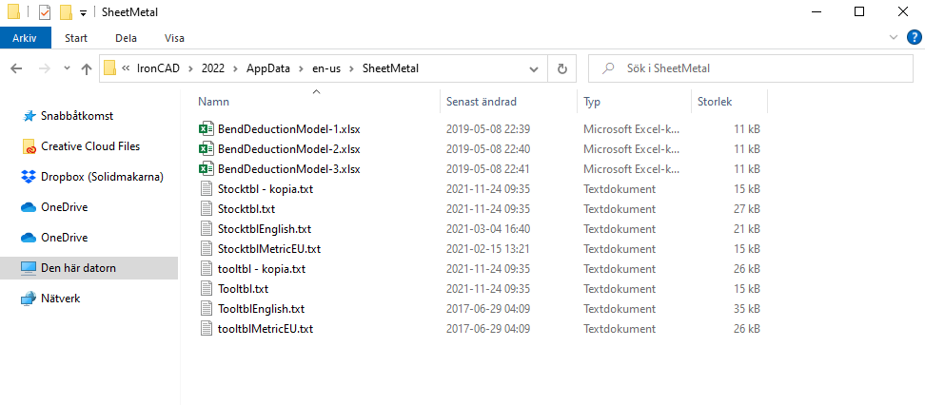Click the Excel icon of BendDeductionModel-3.xlsx
The height and width of the screenshot is (405, 925).
click(x=206, y=169)
